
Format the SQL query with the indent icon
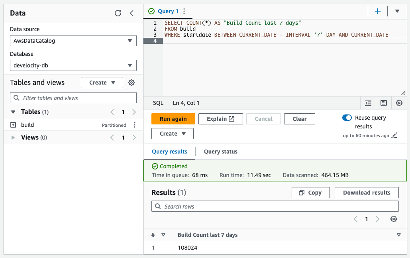click(368, 103)
